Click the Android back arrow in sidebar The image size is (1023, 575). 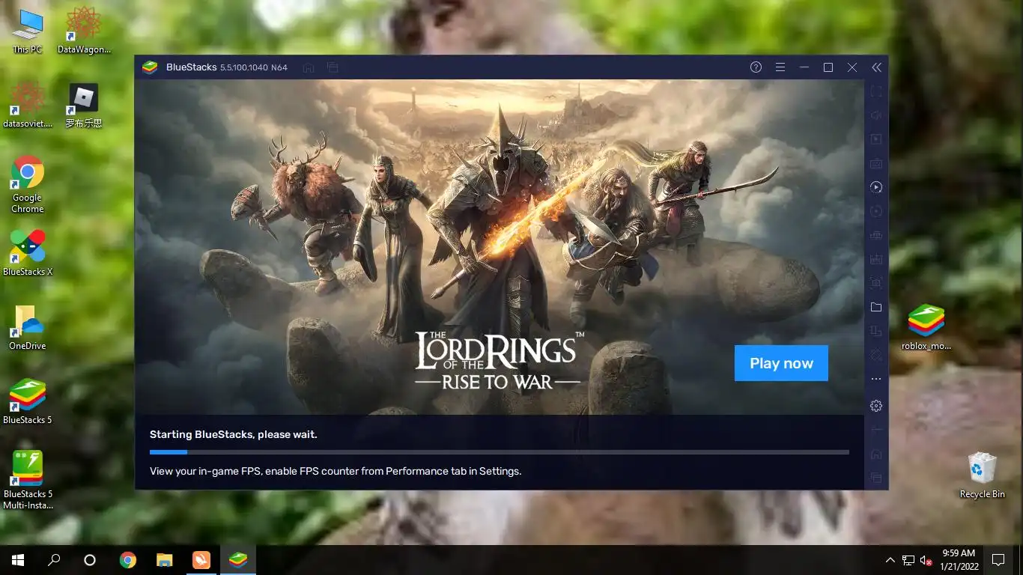point(876,430)
